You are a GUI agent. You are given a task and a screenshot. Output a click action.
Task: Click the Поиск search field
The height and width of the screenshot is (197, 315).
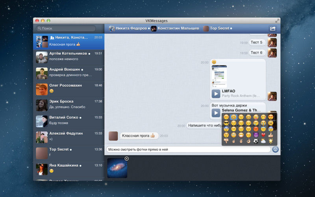[x=66, y=28]
